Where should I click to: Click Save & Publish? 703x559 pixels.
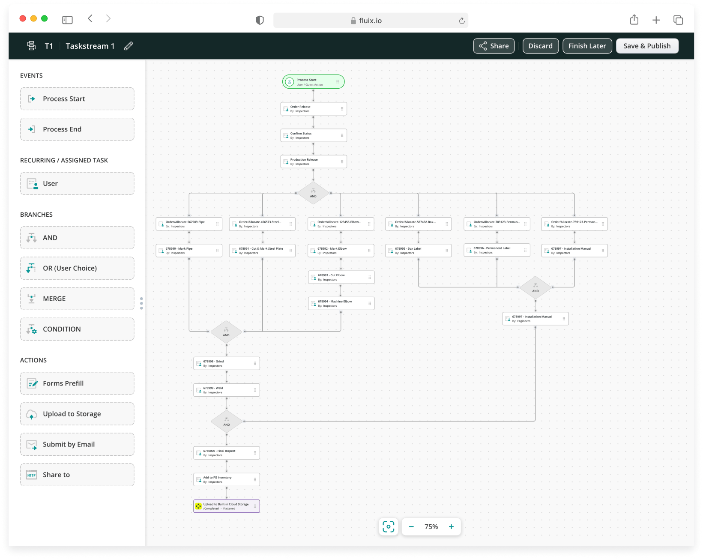[647, 46]
